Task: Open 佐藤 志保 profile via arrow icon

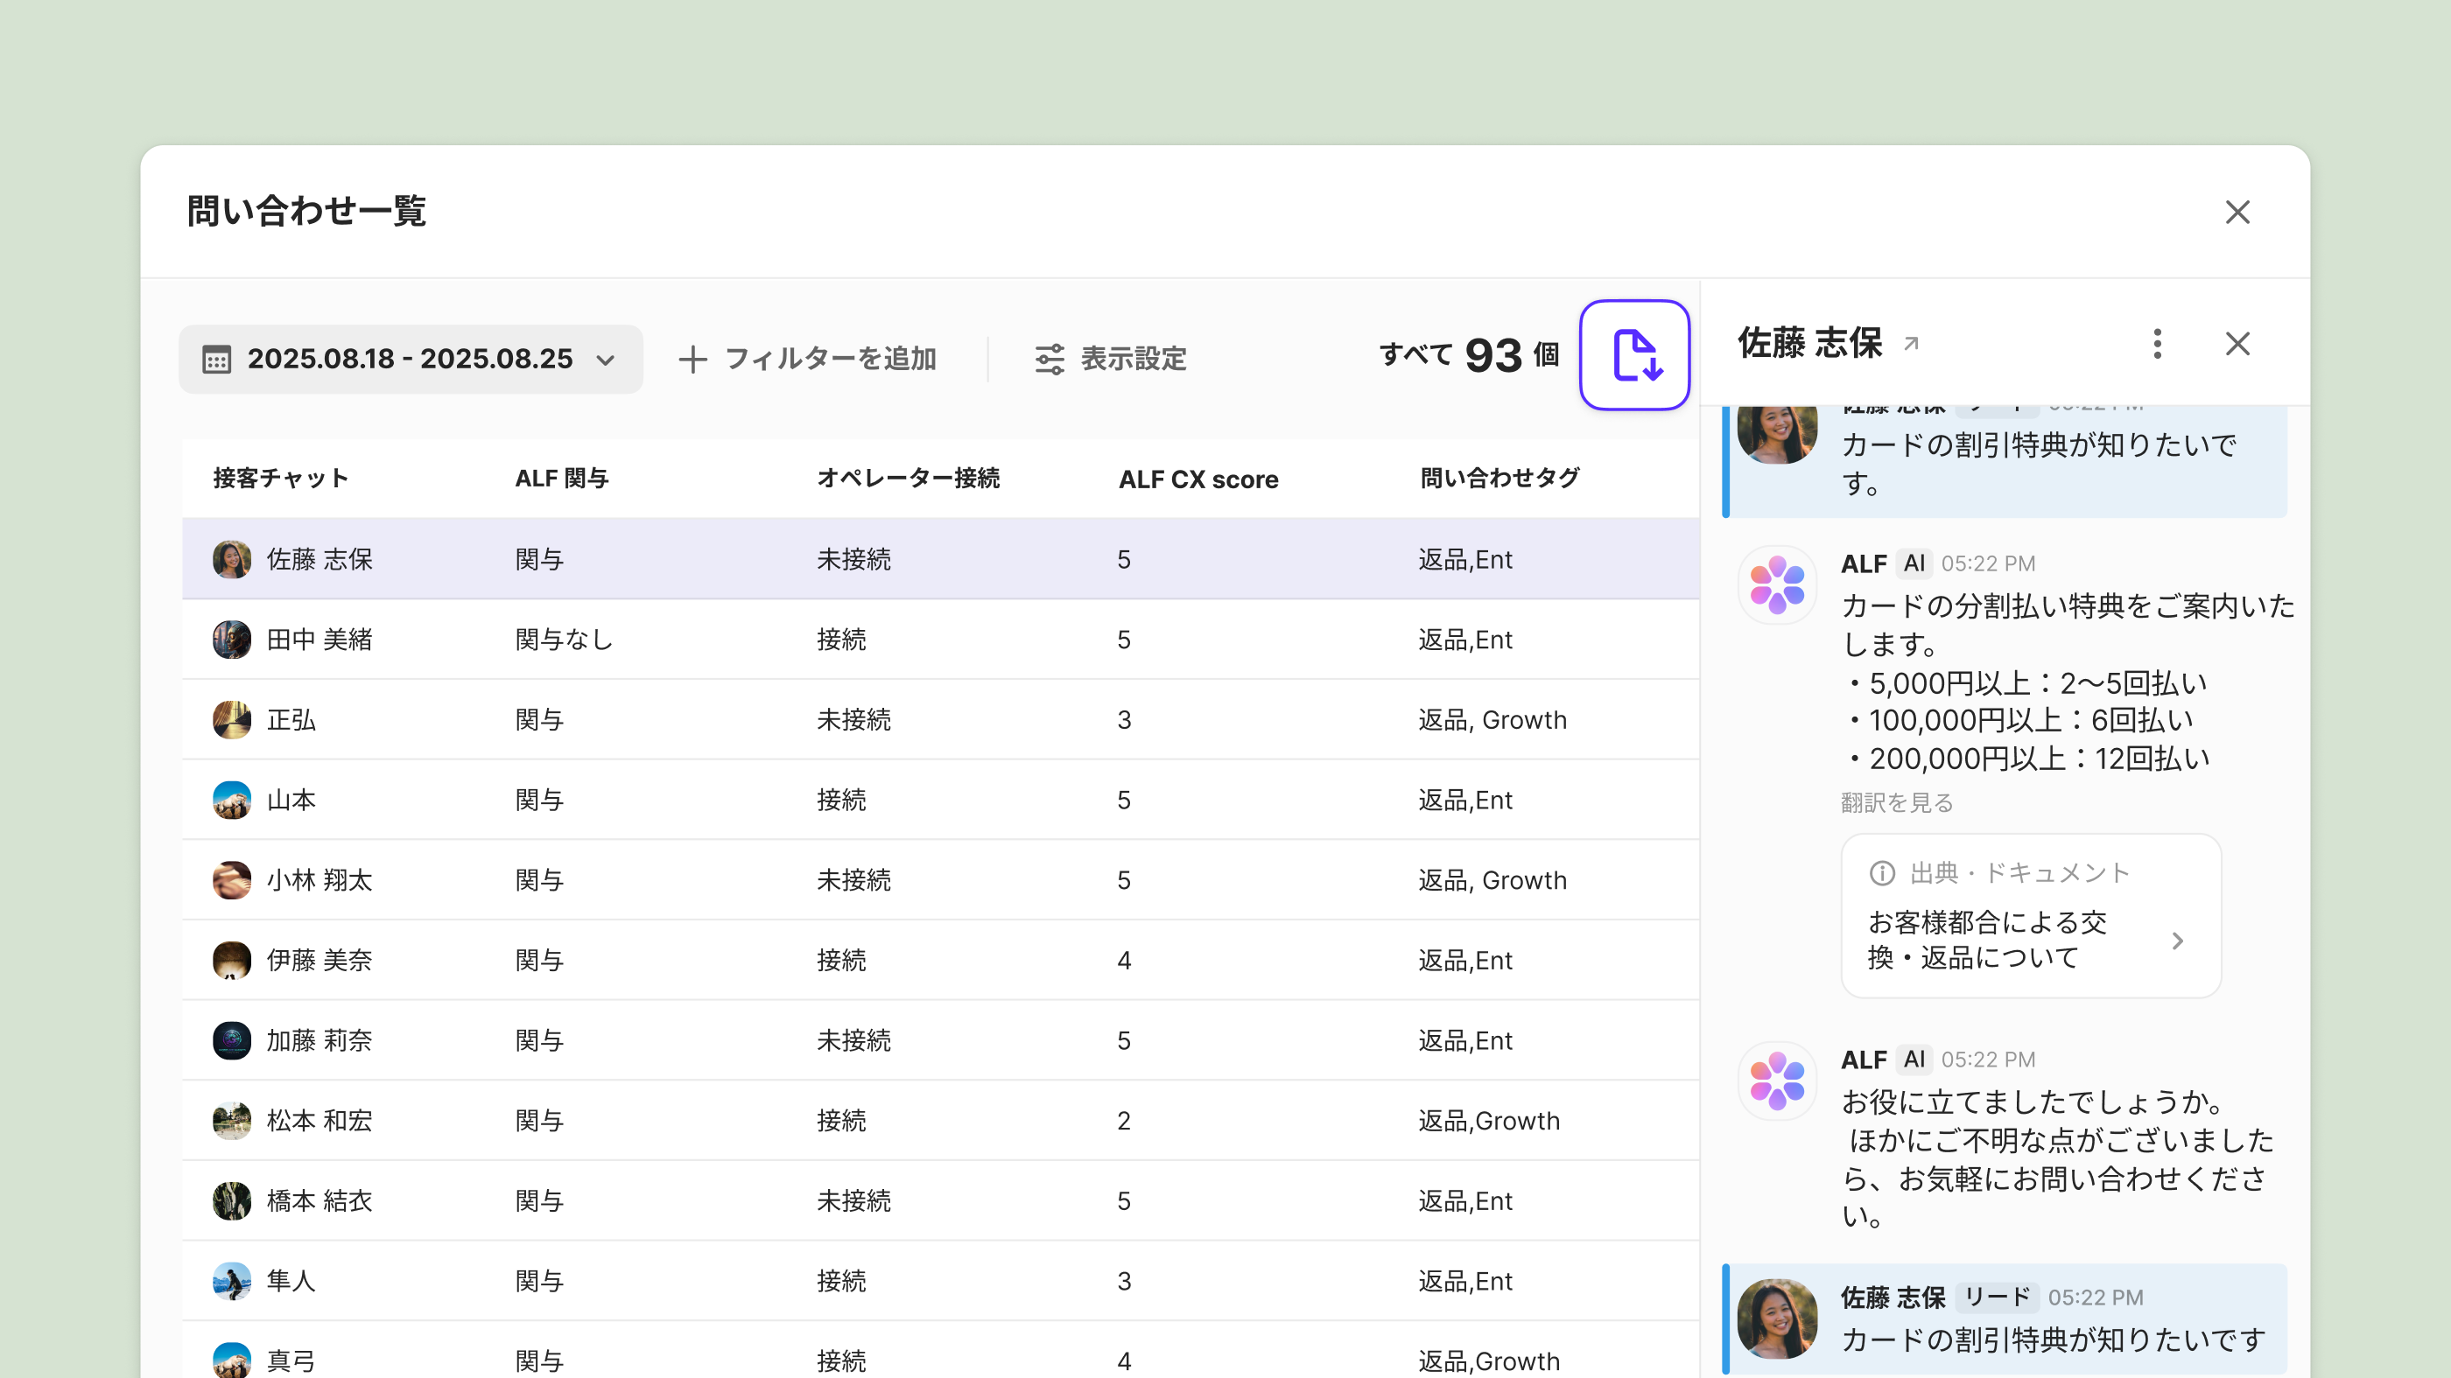Action: [1911, 343]
